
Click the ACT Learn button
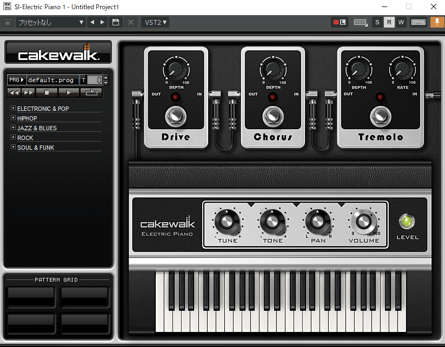(x=340, y=22)
